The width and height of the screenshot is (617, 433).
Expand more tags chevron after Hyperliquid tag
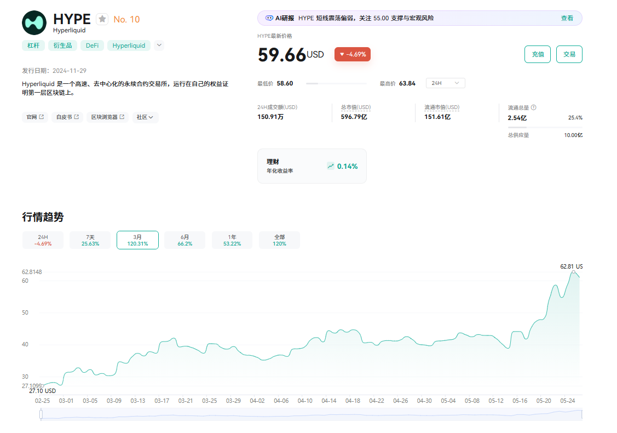(x=159, y=45)
